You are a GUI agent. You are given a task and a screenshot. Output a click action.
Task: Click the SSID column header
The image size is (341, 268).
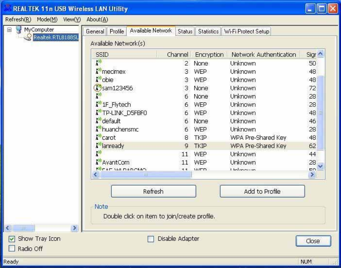pos(124,55)
